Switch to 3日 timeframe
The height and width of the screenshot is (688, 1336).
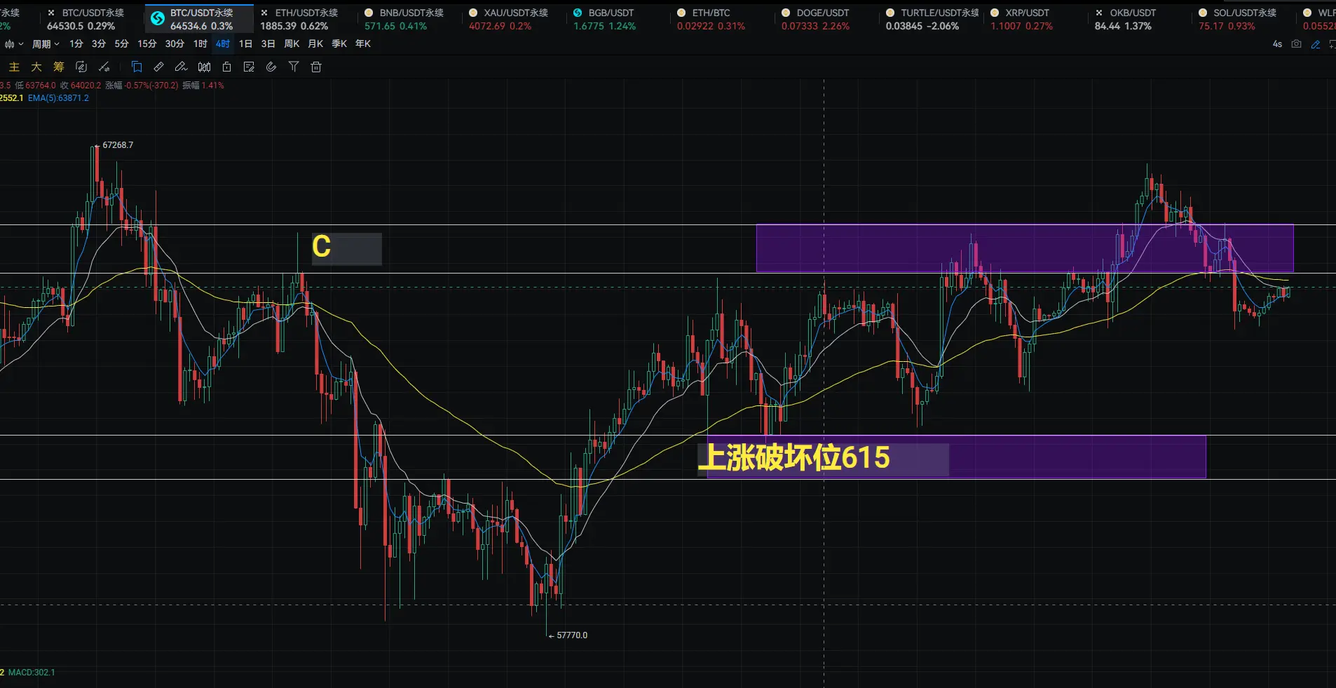coord(268,44)
